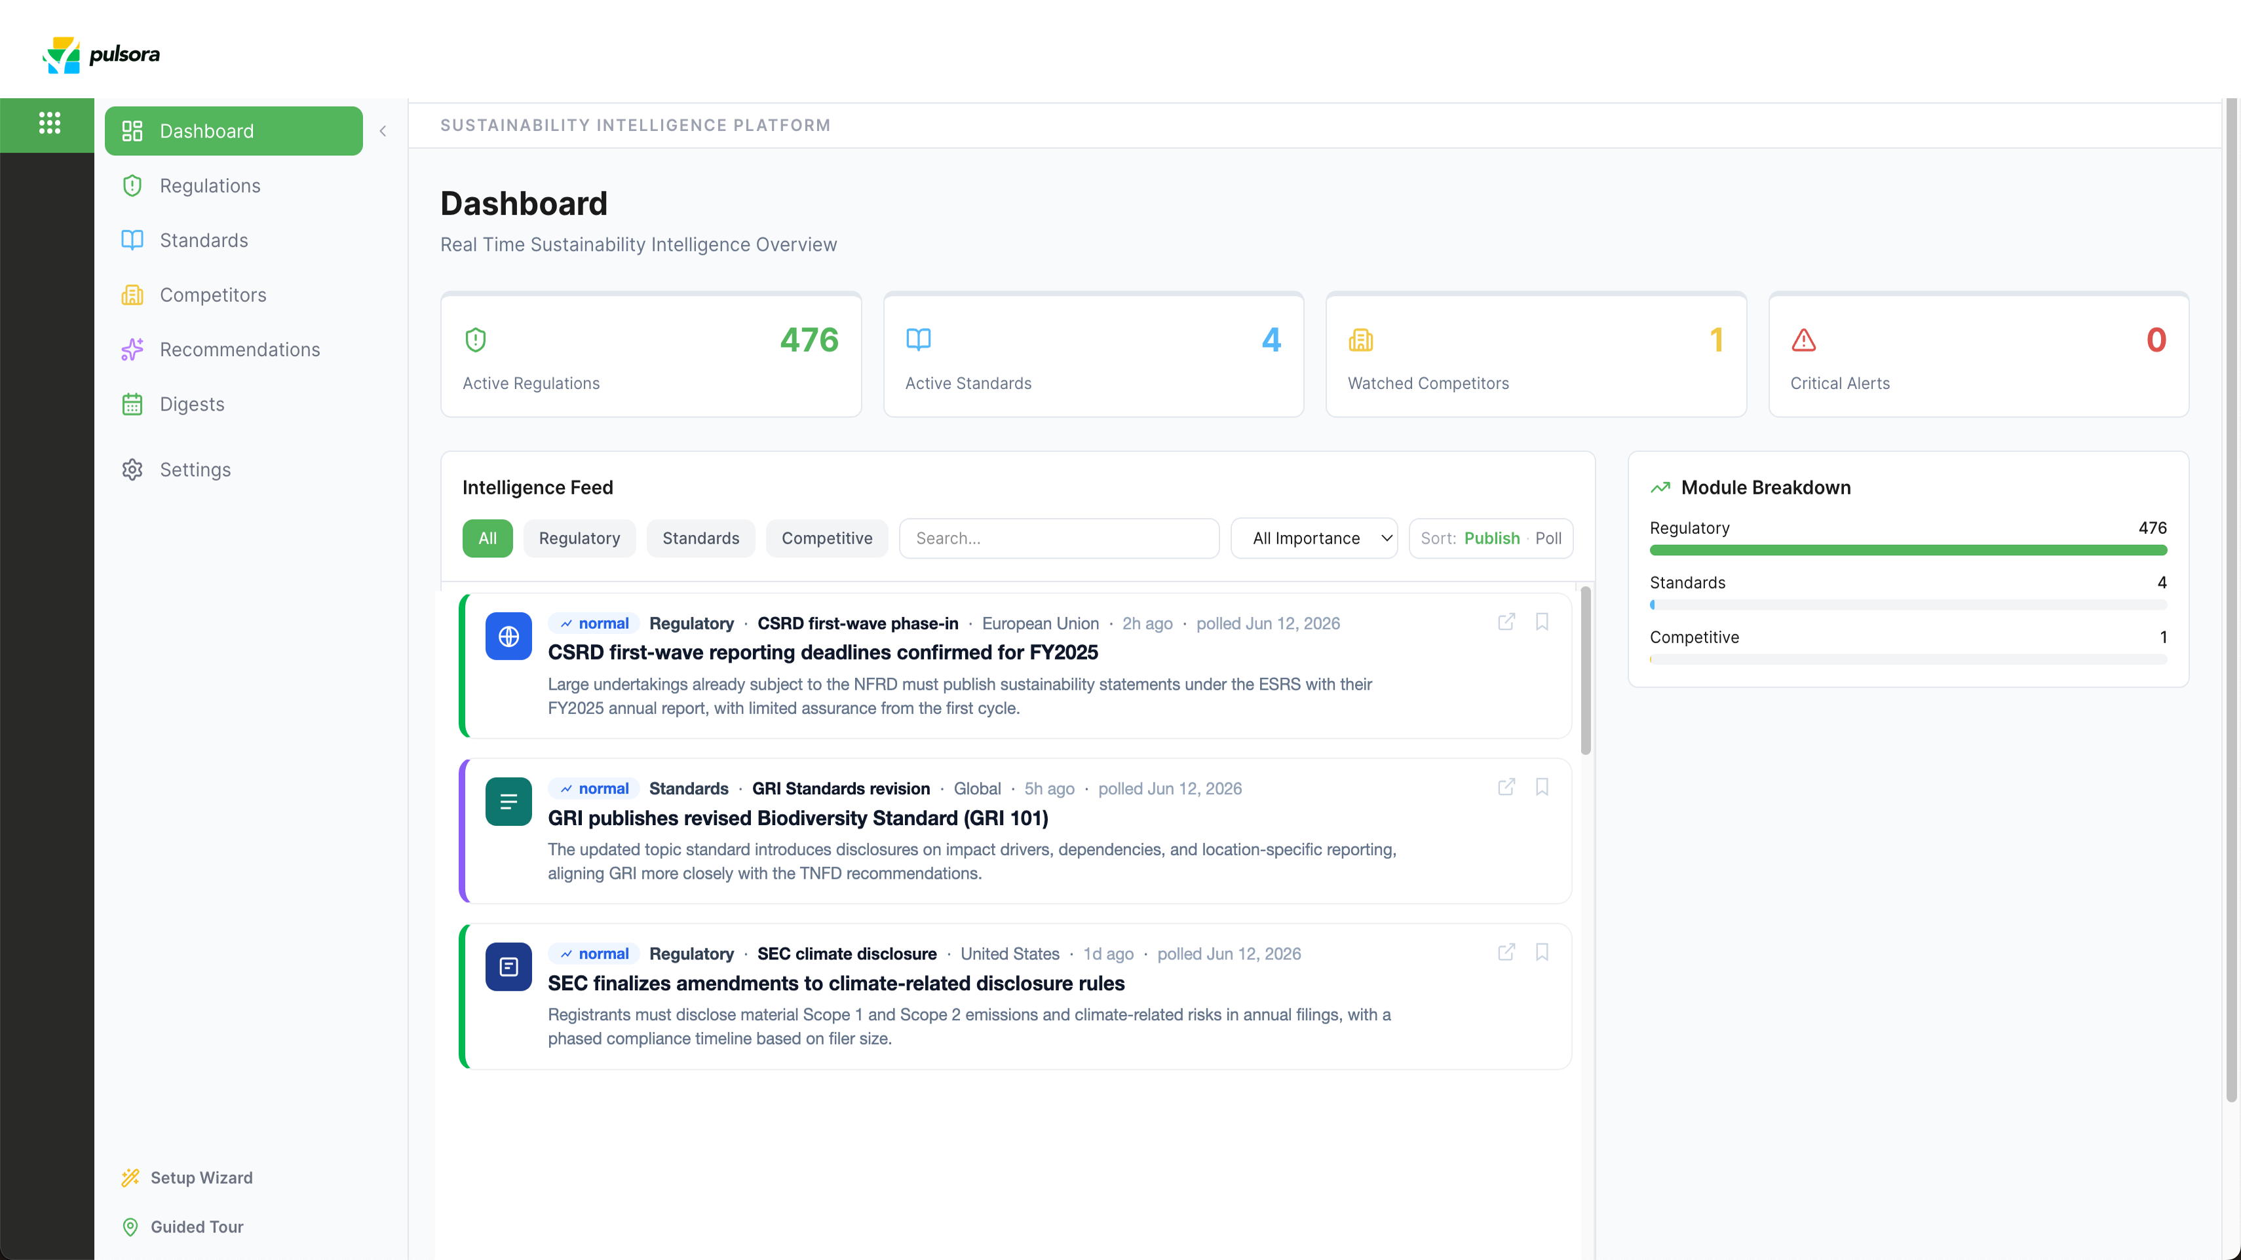Open CSRD first-wave reporting deadlines headline

[823, 652]
